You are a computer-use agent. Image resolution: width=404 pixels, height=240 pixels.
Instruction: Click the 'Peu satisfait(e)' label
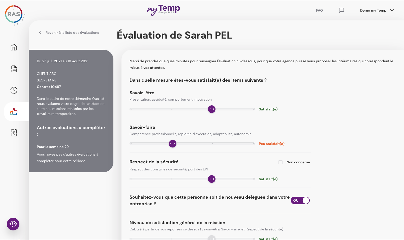pos(272,144)
